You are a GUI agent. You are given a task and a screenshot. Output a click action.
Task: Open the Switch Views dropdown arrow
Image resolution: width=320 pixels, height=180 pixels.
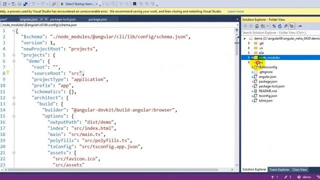tap(267, 26)
